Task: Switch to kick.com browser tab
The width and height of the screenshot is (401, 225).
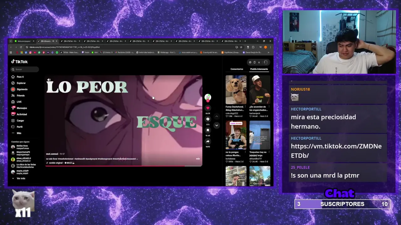Action: [x=24, y=41]
